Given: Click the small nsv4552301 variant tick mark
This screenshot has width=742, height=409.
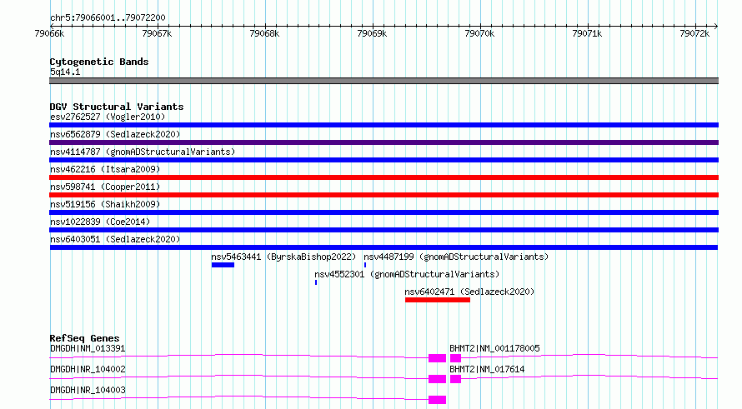Looking at the screenshot, I should point(316,282).
